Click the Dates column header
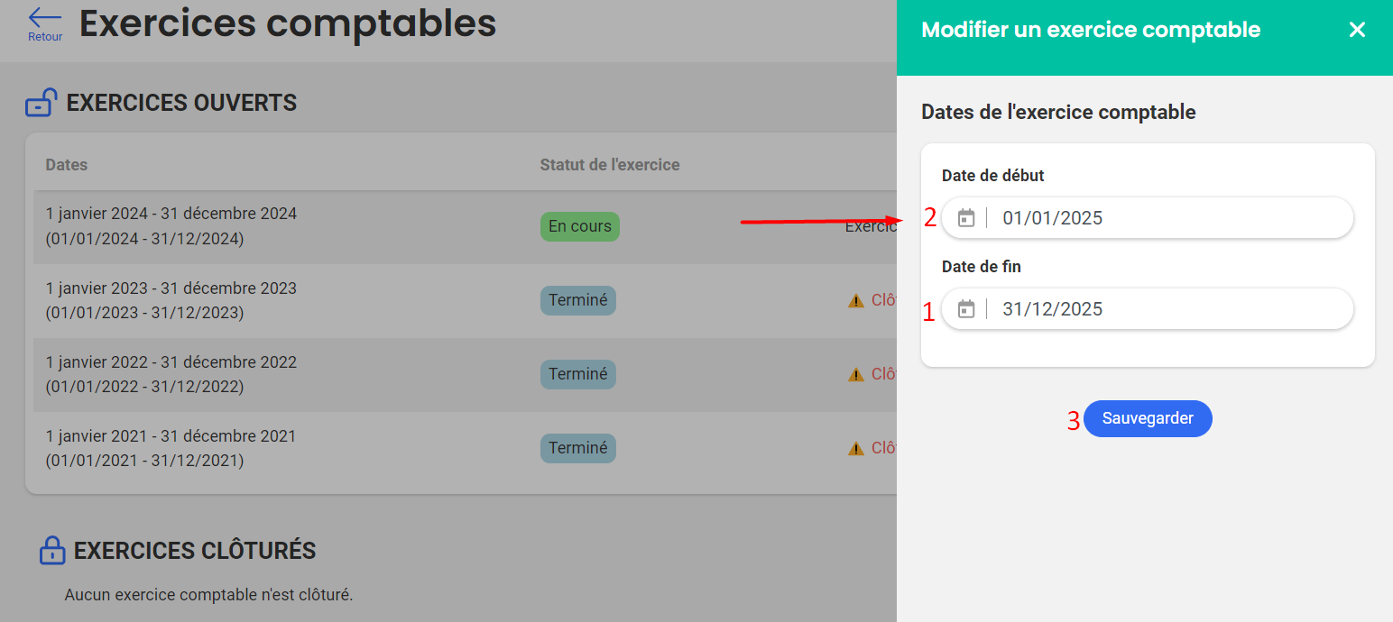The width and height of the screenshot is (1393, 622). point(67,165)
